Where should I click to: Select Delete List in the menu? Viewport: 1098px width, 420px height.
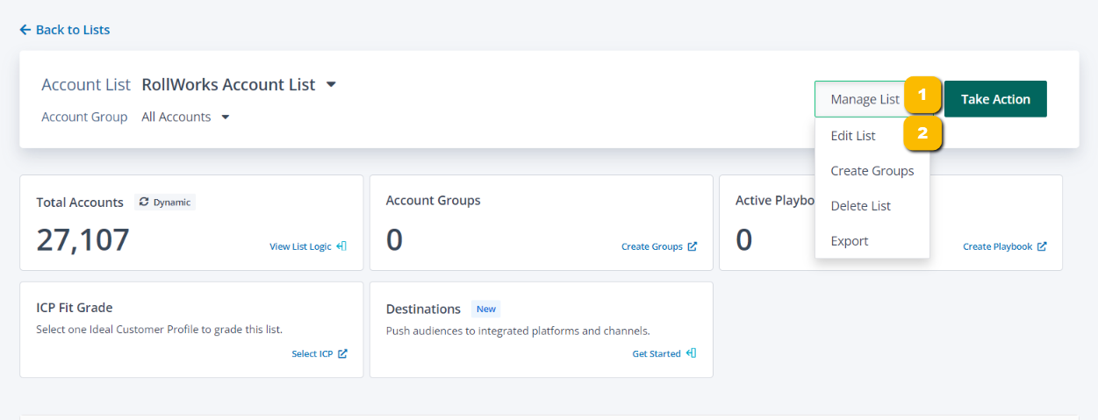pyautogui.click(x=861, y=206)
